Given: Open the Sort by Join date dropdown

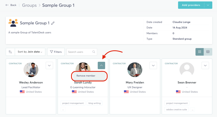Looking at the screenshot, I should 30,52.
